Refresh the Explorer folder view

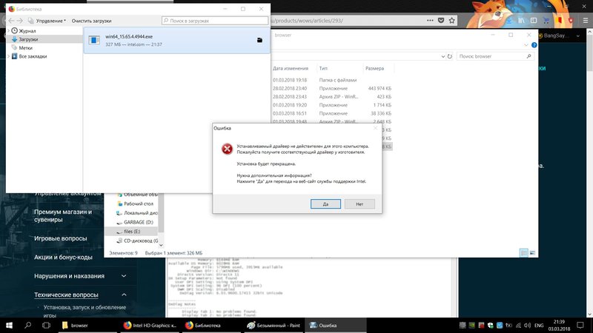(x=450, y=56)
